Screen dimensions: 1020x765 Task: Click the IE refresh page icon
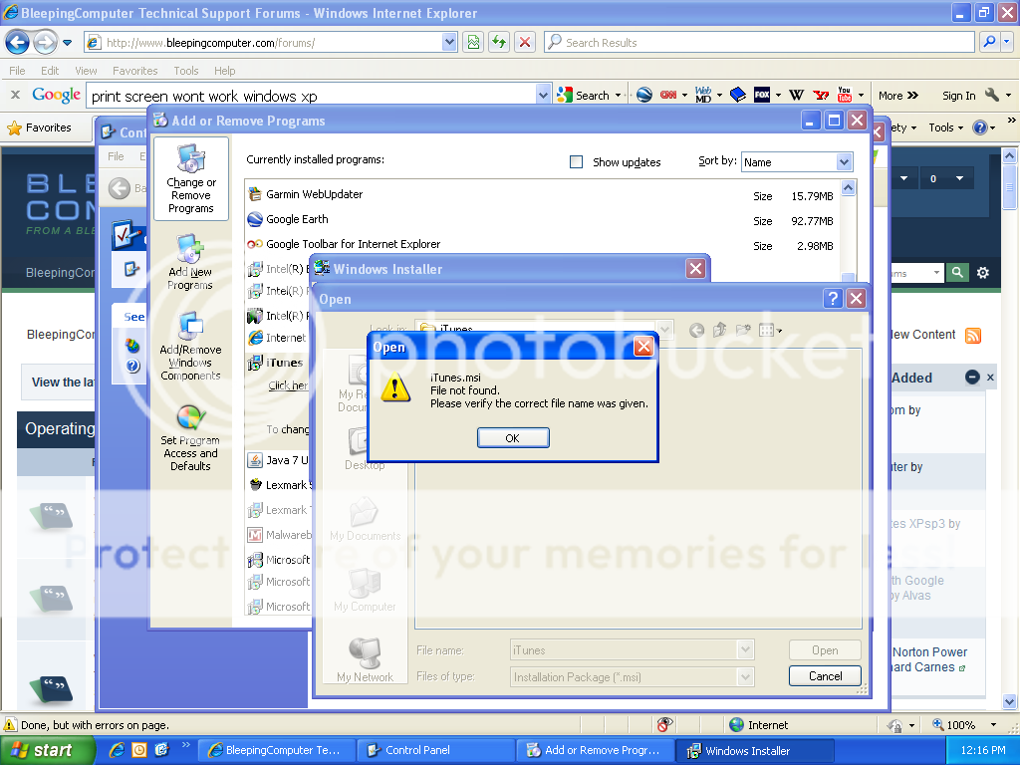(x=498, y=43)
